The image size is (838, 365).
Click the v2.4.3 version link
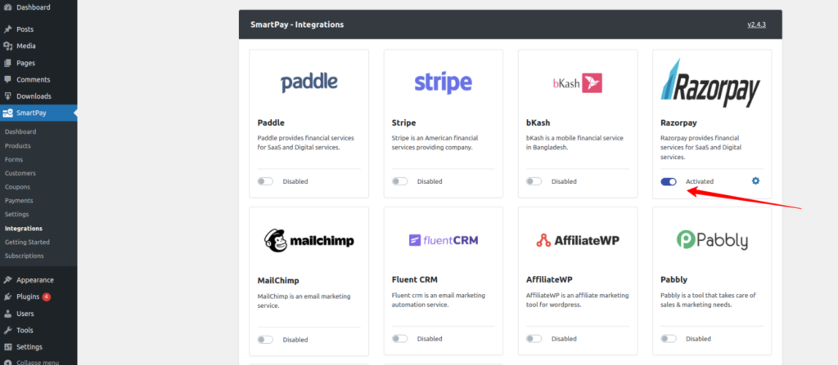(757, 24)
